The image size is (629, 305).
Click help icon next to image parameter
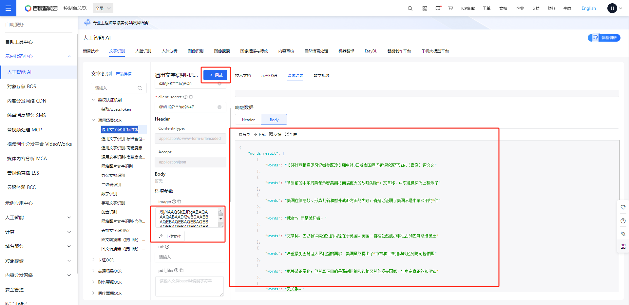[174, 201]
